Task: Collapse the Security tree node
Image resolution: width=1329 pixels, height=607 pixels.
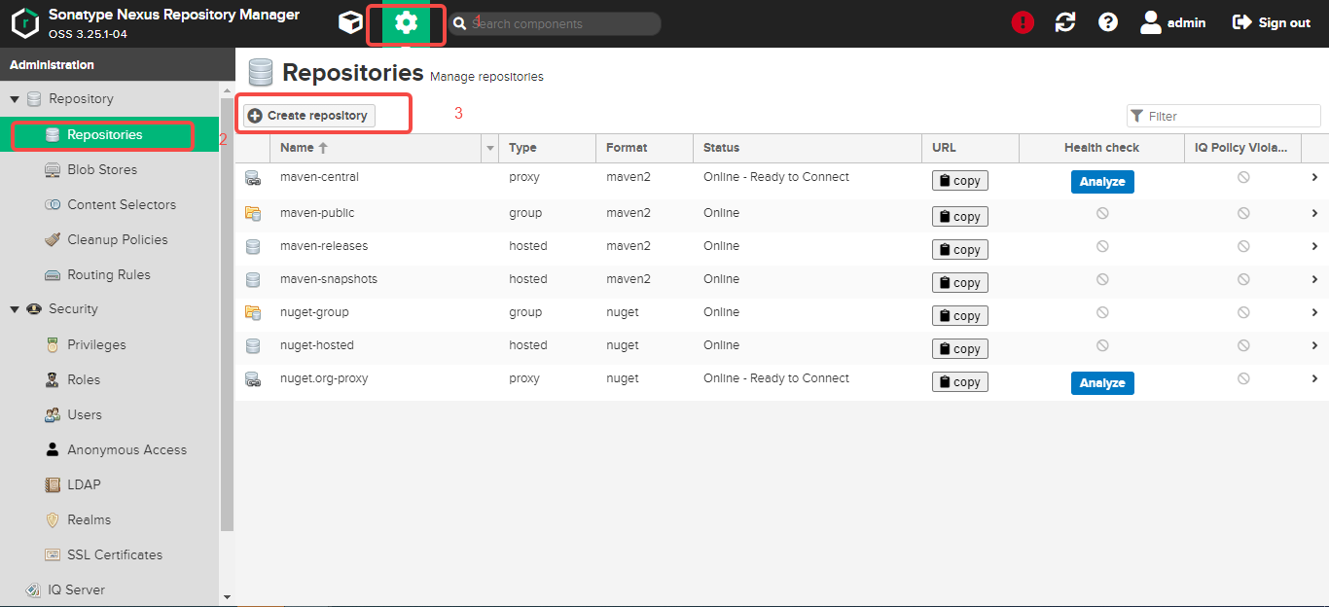Action: pyautogui.click(x=15, y=309)
